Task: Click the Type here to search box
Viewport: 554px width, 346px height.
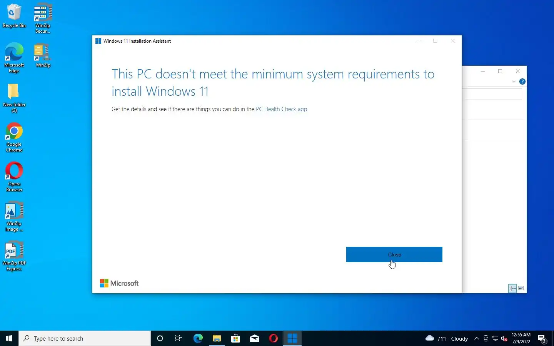Action: (85, 338)
